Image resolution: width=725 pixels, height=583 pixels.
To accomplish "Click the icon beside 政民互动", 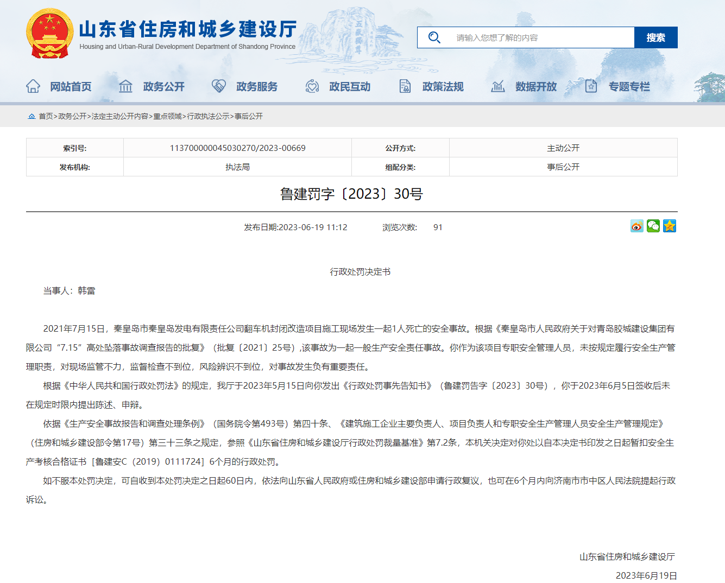I will click(x=312, y=86).
